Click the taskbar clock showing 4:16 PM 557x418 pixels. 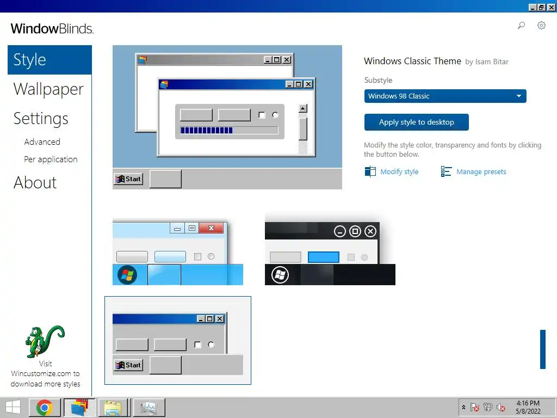point(528,407)
